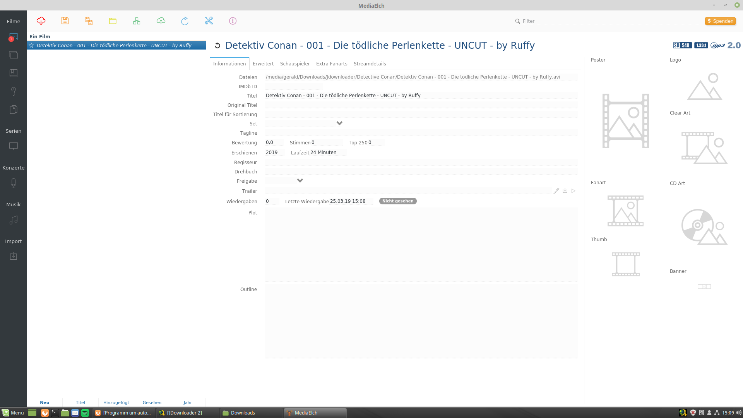Screen dimensions: 743x418
Task: Open the genres book sidebar icon
Action: (14, 73)
